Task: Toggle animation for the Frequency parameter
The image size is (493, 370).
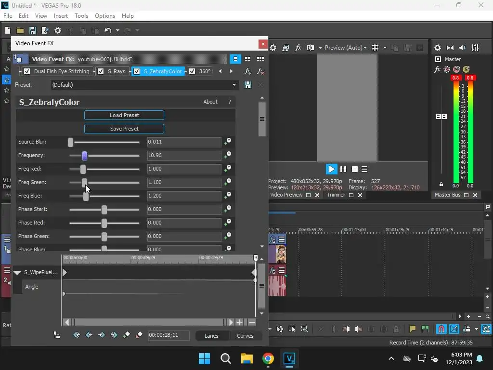Action: (228, 156)
